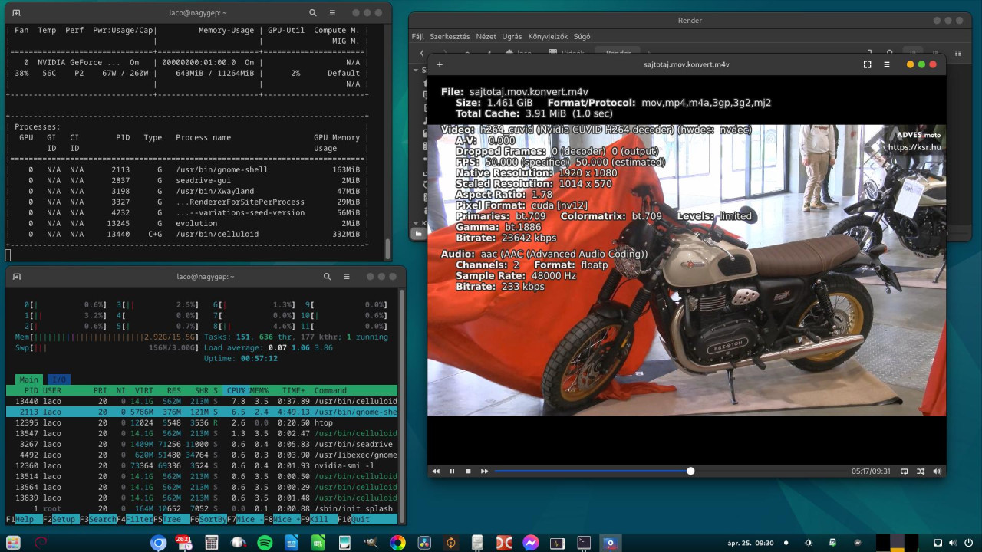Add a new tab in top terminal
Screen dimensions: 982x552
coord(17,13)
